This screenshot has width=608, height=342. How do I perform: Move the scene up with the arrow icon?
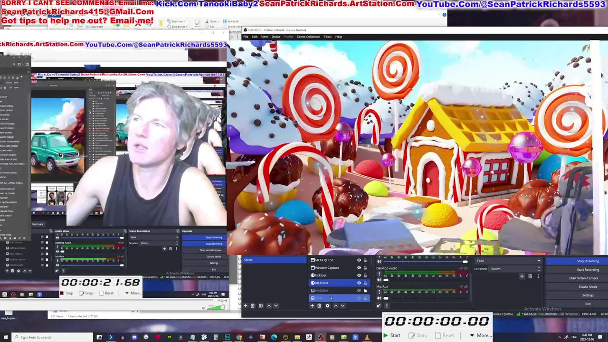[x=269, y=305]
